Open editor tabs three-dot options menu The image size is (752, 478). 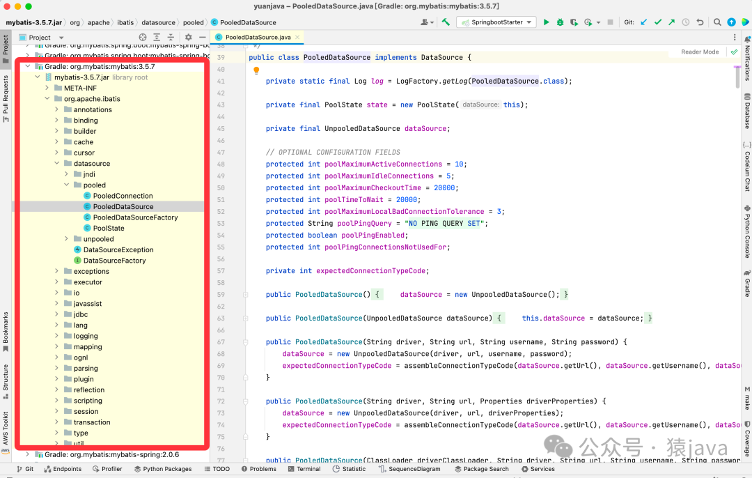tap(735, 37)
